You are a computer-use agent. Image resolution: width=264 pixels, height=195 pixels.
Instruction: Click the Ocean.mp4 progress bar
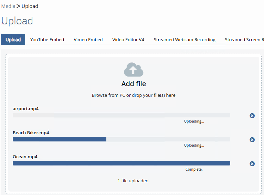click(122, 163)
